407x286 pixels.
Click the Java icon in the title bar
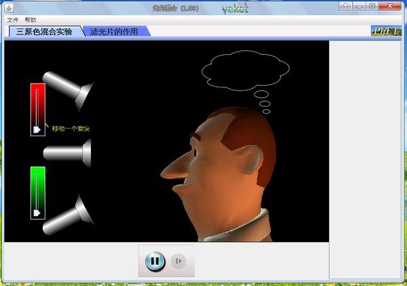9,8
